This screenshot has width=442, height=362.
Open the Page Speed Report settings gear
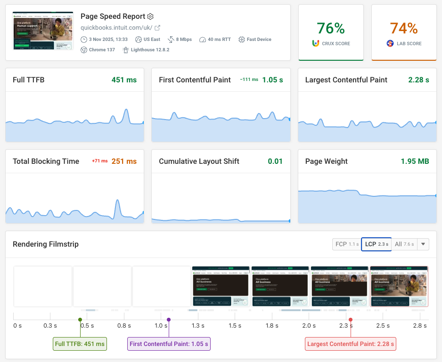tap(150, 16)
